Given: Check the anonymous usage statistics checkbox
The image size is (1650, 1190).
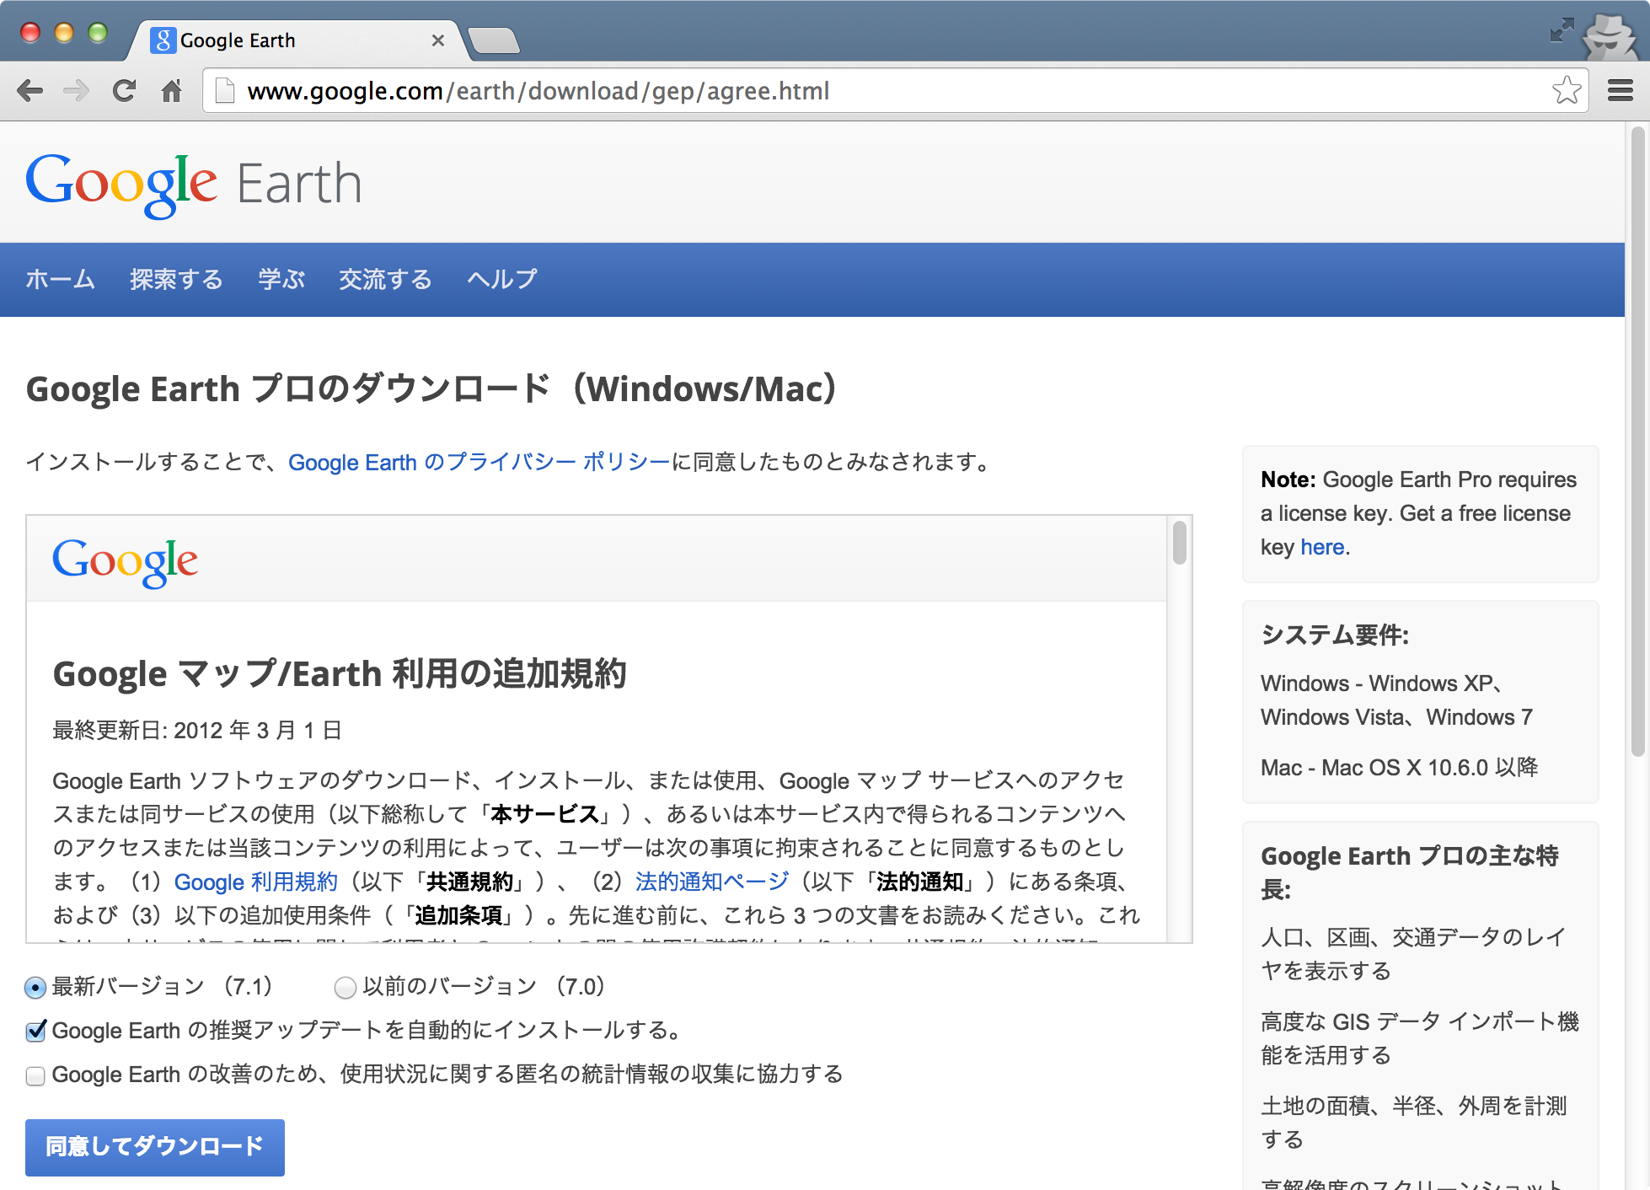Looking at the screenshot, I should [35, 1075].
